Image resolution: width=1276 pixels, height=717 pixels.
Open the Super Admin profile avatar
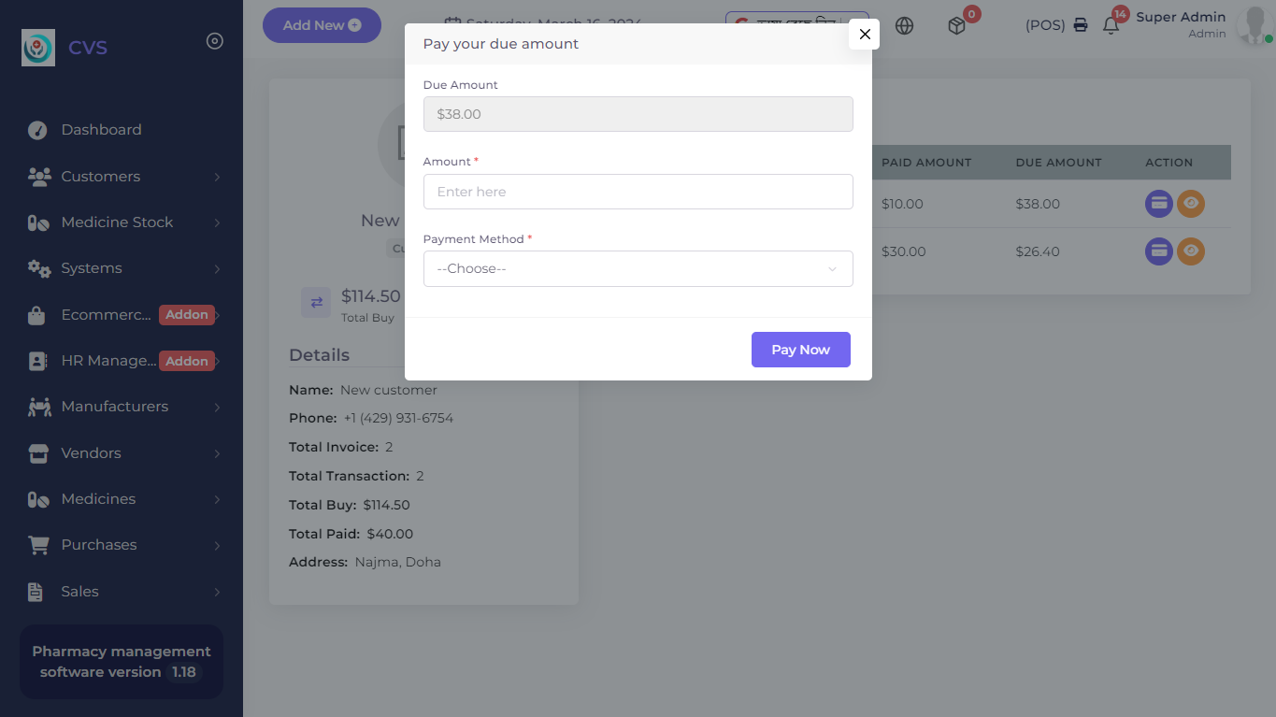(1251, 26)
